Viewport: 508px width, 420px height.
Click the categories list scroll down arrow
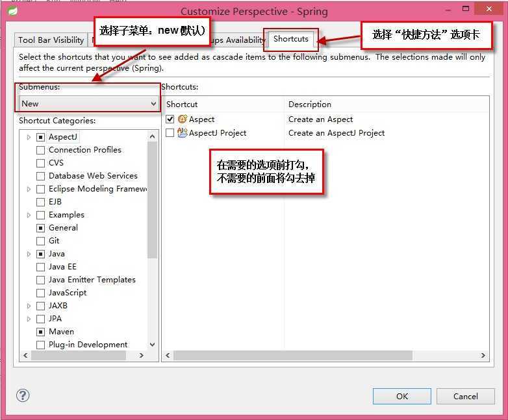pyautogui.click(x=152, y=345)
